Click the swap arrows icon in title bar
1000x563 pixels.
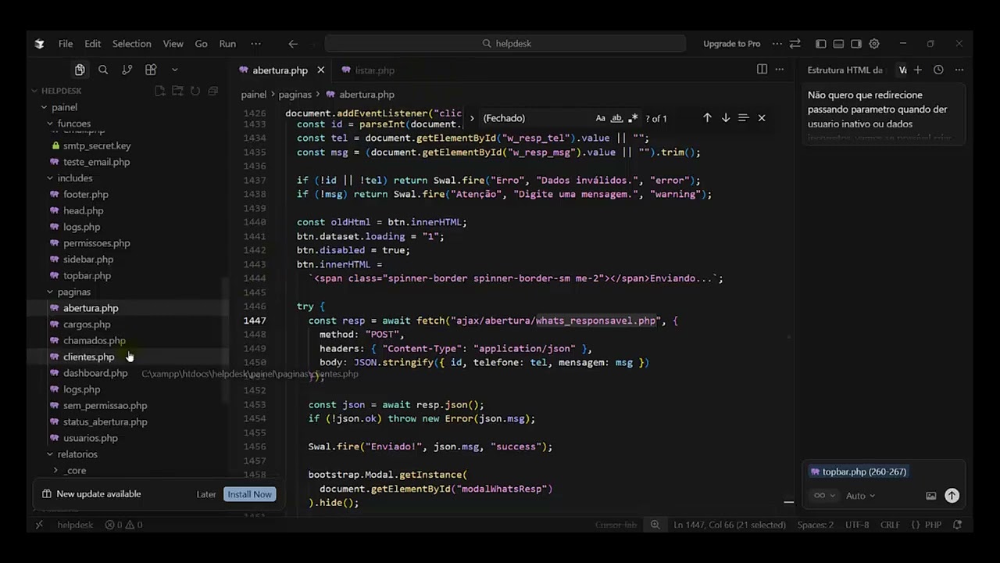pyautogui.click(x=795, y=44)
